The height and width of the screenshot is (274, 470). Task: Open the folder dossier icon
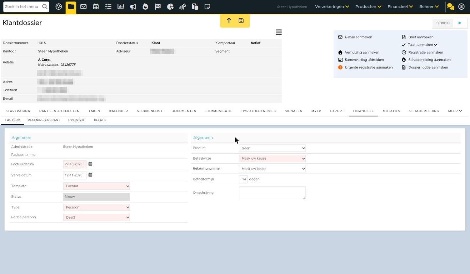click(x=71, y=7)
